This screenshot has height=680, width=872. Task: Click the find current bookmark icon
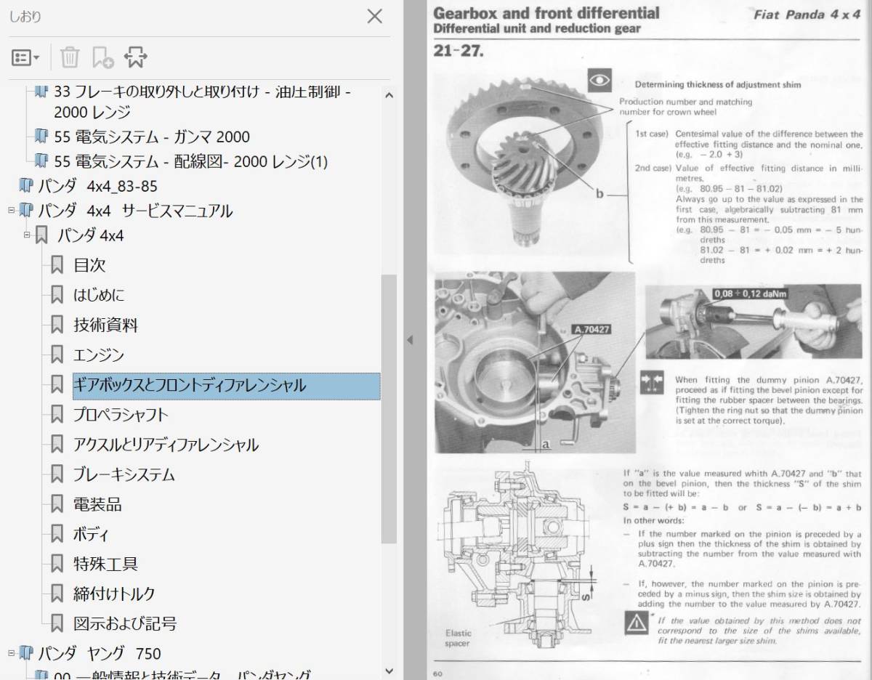pos(136,57)
